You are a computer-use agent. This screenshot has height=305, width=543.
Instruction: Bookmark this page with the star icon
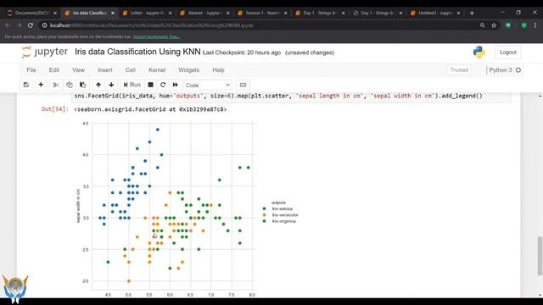click(494, 25)
